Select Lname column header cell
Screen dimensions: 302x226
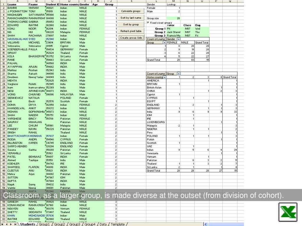(17, 4)
